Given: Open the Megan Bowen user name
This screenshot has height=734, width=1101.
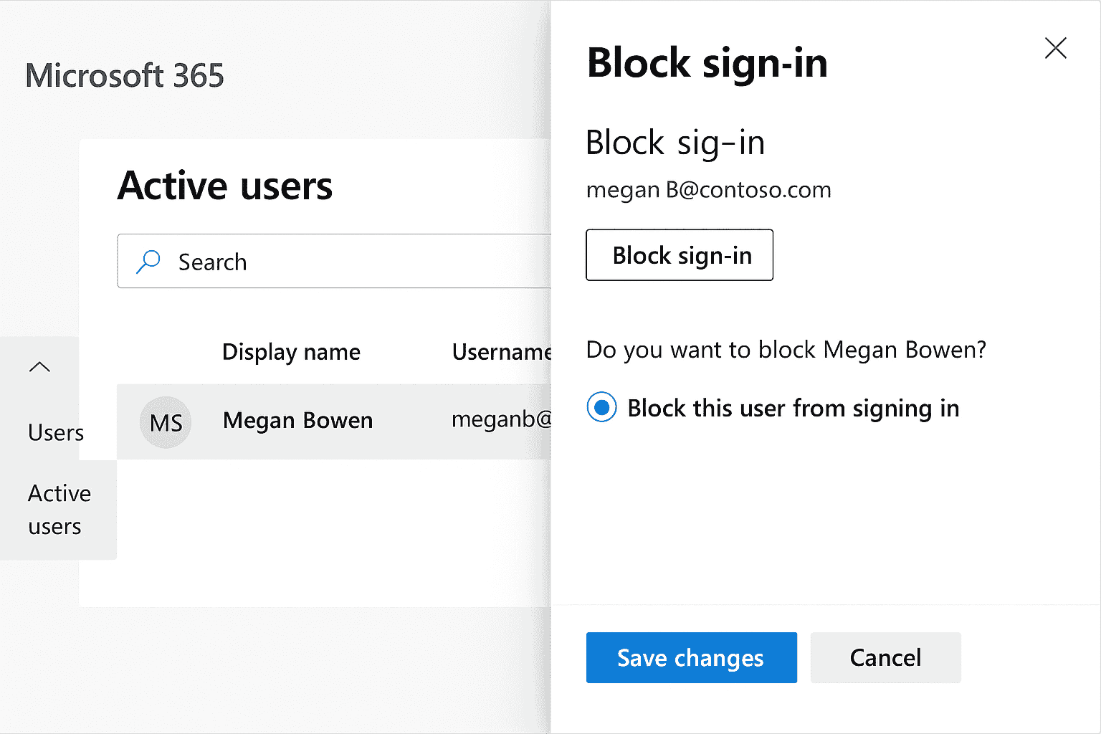Looking at the screenshot, I should 297,420.
